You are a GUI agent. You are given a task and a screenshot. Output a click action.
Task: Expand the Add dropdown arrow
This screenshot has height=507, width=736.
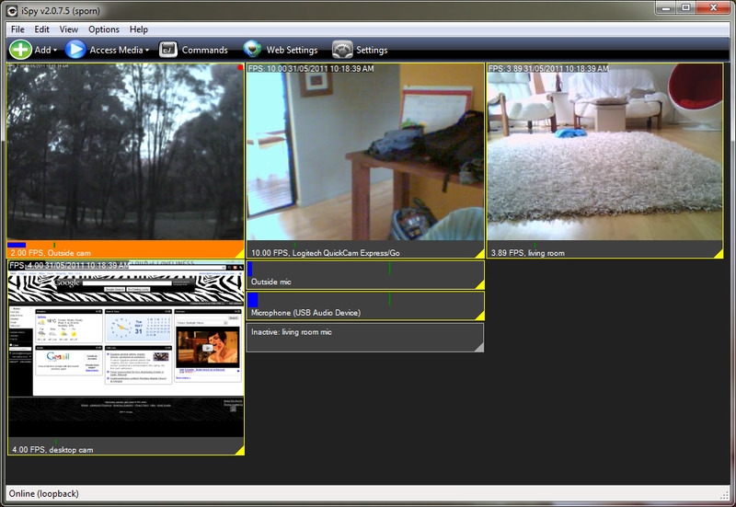click(x=56, y=51)
